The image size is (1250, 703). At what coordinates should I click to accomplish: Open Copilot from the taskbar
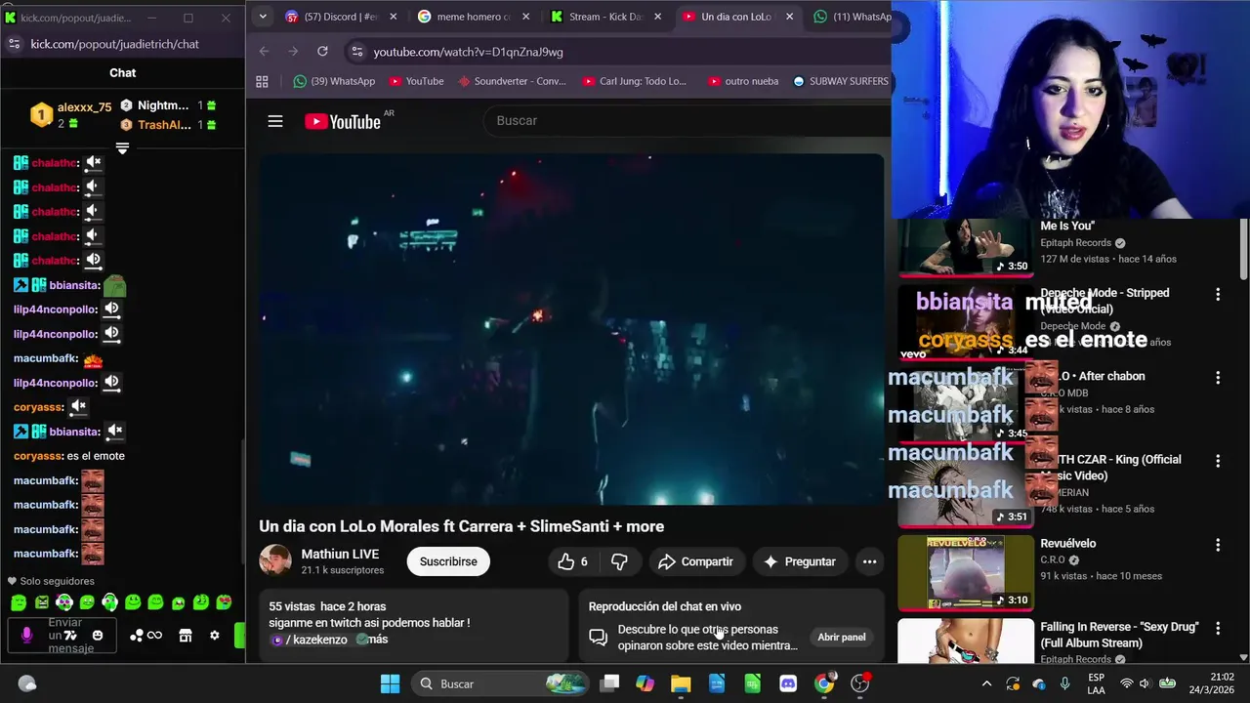coord(645,683)
